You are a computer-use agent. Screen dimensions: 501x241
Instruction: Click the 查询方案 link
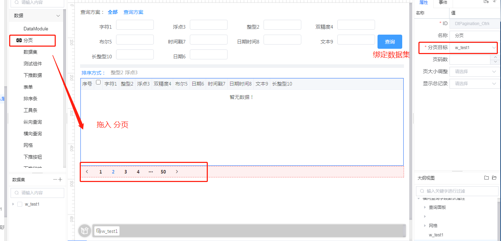pos(133,12)
